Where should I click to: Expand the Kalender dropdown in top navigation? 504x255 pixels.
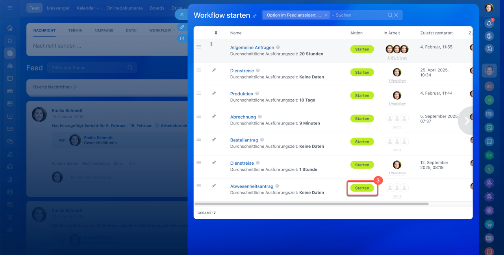[x=88, y=8]
